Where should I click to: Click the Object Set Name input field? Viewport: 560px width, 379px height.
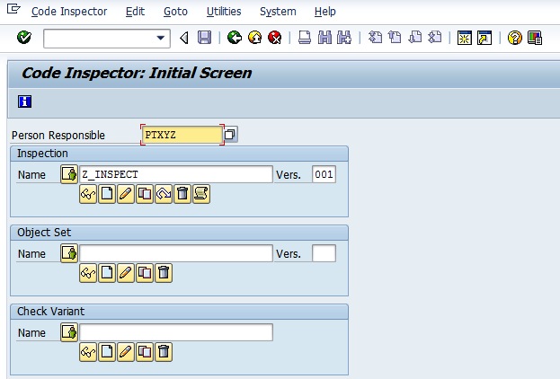point(176,253)
